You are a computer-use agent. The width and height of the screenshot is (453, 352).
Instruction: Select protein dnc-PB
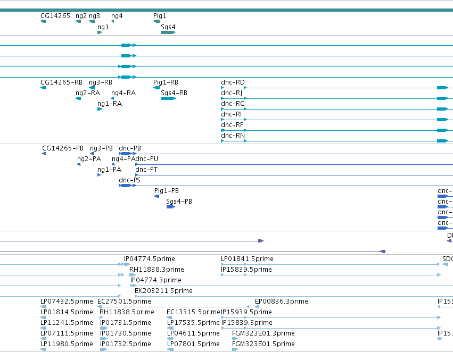(x=130, y=148)
